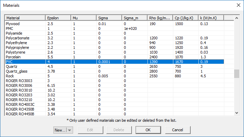The width and height of the screenshot is (244, 137).
Task: Sort by Material column header
Action: point(25,18)
